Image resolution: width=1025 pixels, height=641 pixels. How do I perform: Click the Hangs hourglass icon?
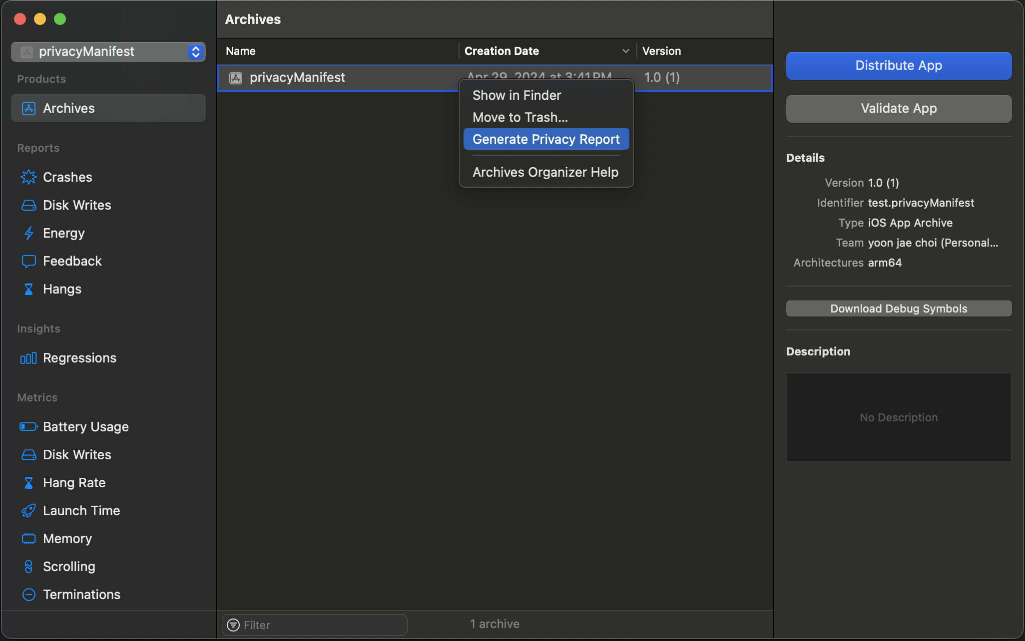(28, 289)
